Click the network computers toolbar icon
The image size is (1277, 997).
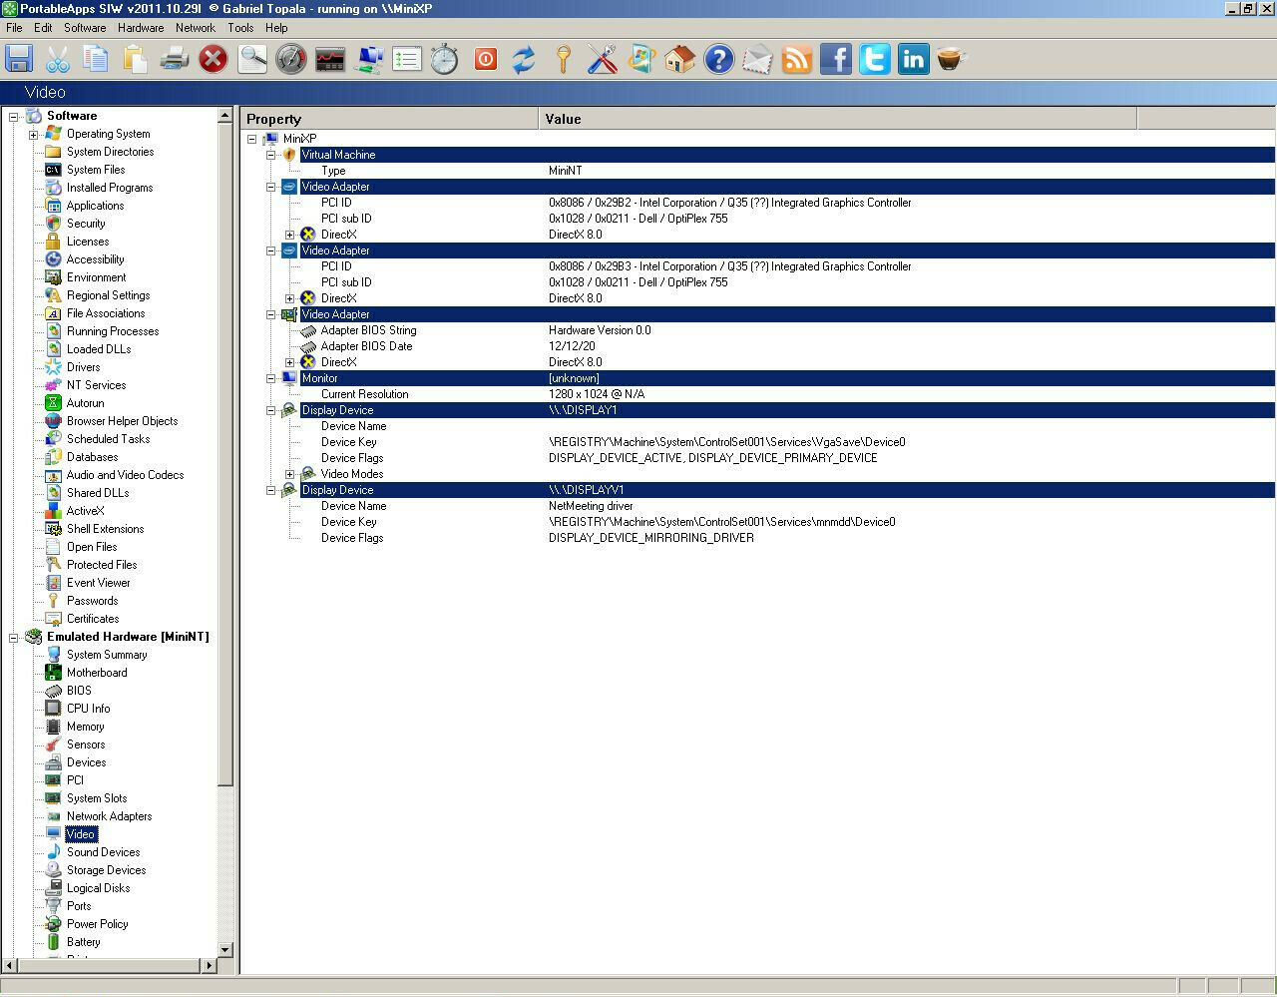(369, 59)
